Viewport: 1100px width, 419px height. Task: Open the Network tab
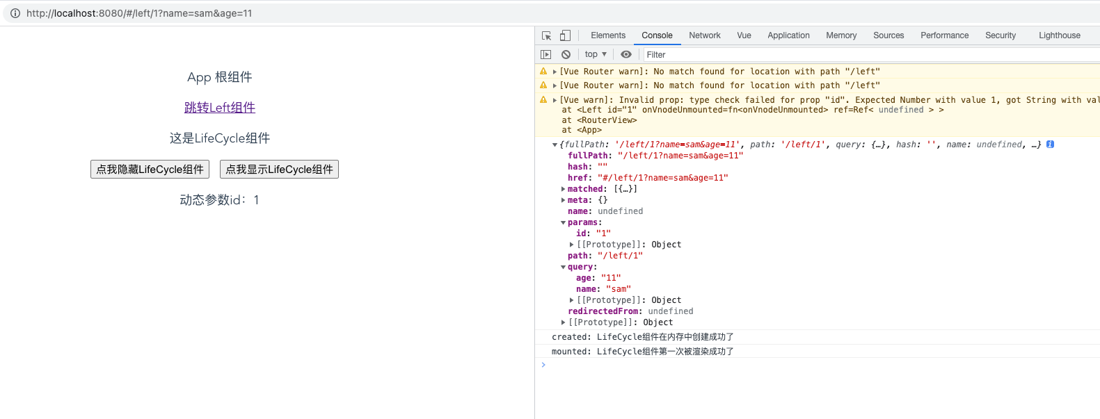click(x=705, y=35)
